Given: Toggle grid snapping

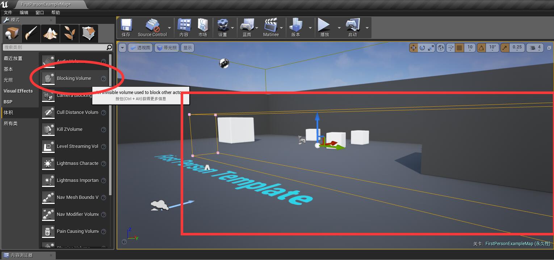Looking at the screenshot, I should click(x=459, y=47).
